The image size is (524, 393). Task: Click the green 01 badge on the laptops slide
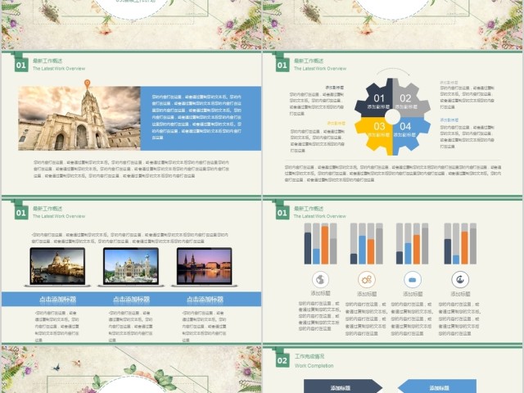21,213
